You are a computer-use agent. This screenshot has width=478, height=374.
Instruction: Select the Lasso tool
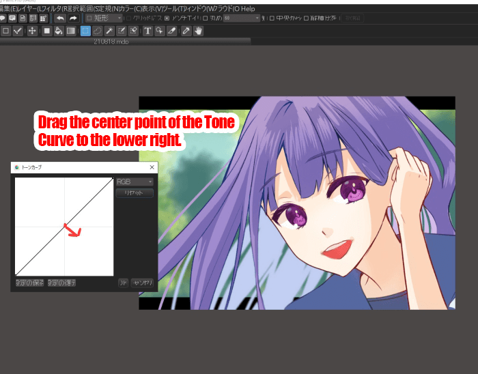click(97, 31)
